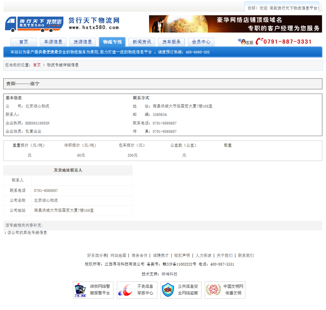Click the HXTX580 truck logo

[x=34, y=24]
